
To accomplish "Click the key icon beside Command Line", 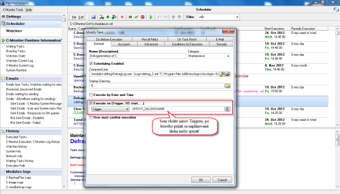I will click(222, 74).
